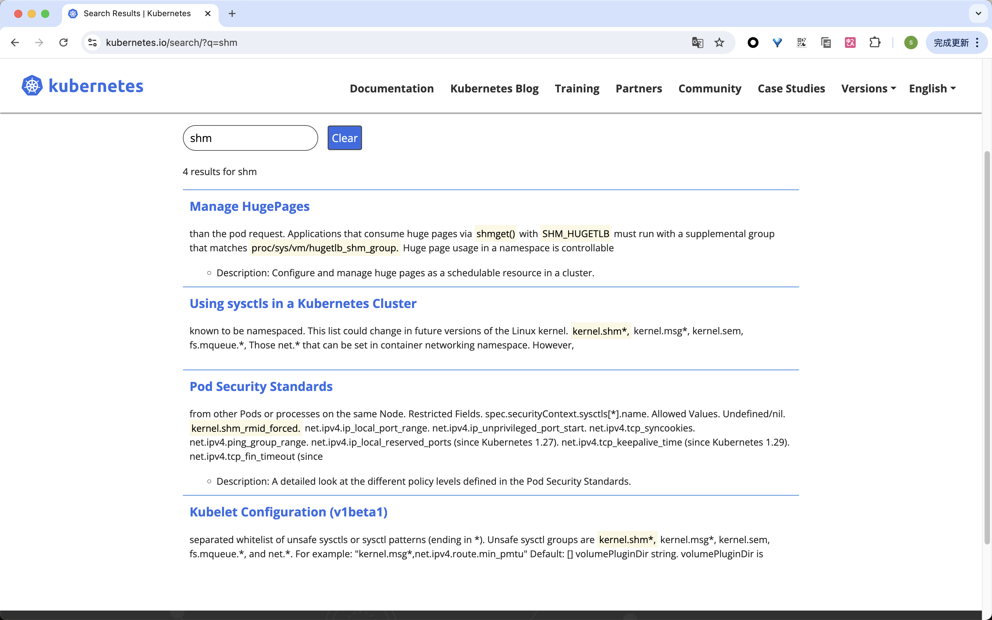The image size is (992, 620).
Task: Click the Training navigation tab
Action: tap(577, 89)
